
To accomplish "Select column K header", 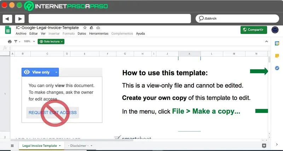I will click(x=190, y=54).
